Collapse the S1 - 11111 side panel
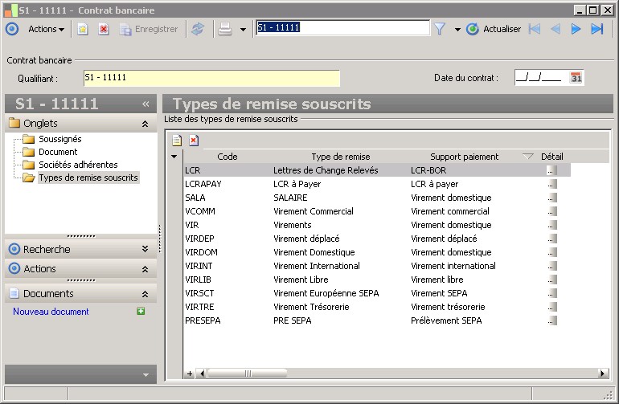Screen dimensions: 619x404 coord(146,104)
